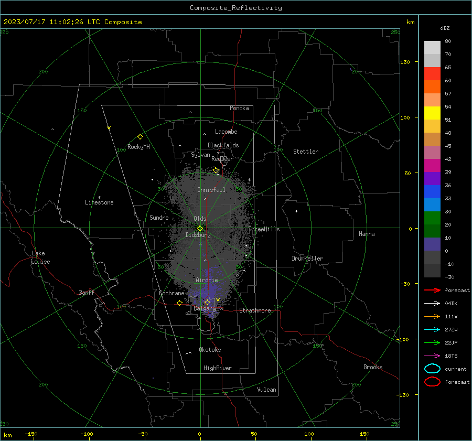472x441 pixels.
Task: Click the Okotoks town label
Action: (x=210, y=350)
